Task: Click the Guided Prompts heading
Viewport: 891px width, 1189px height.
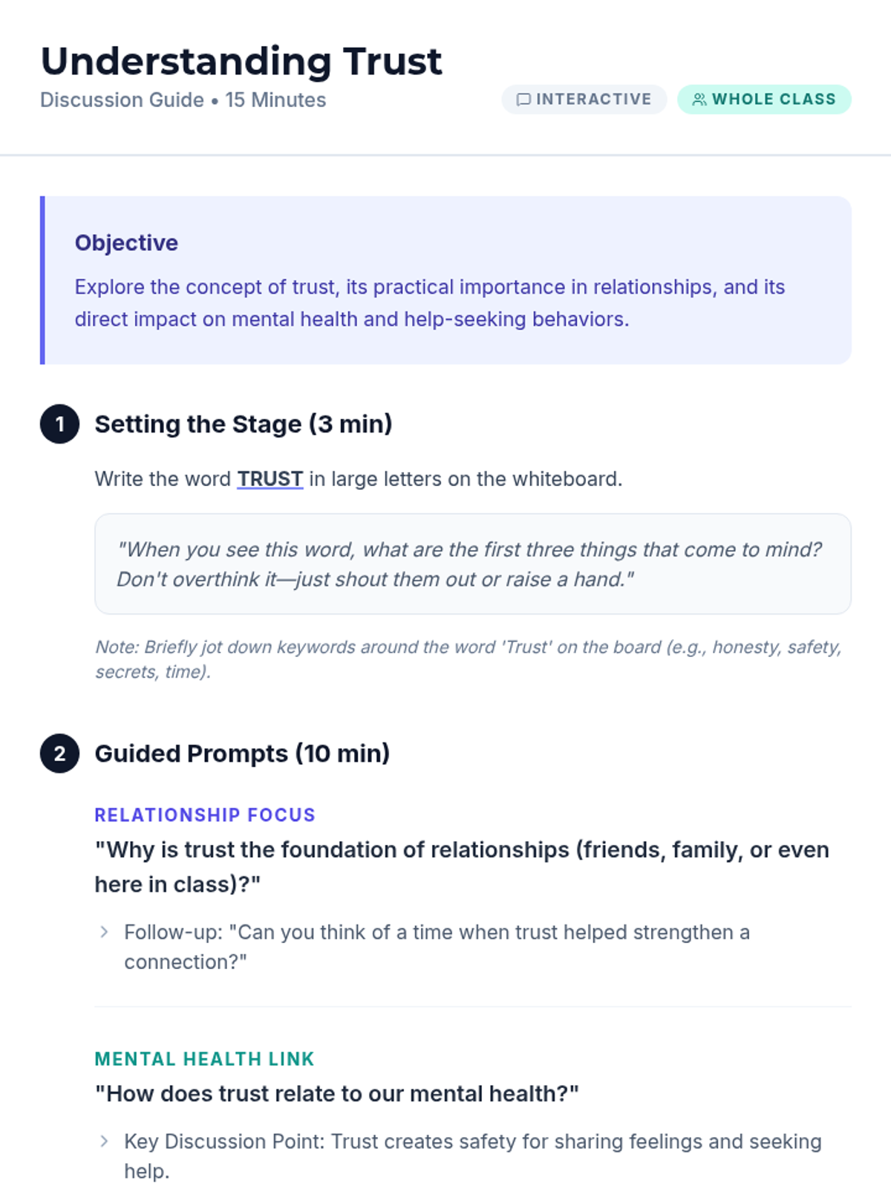Action: 241,754
